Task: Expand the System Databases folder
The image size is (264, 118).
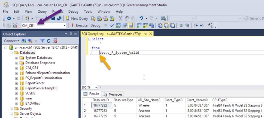Action: (16, 58)
